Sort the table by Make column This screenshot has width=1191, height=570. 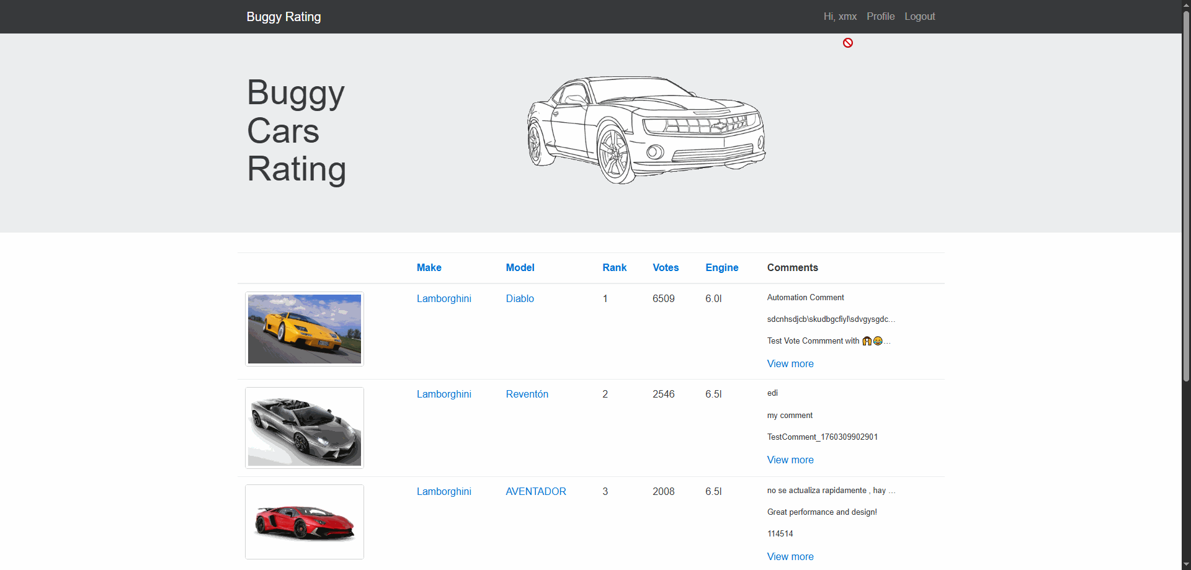coord(429,268)
